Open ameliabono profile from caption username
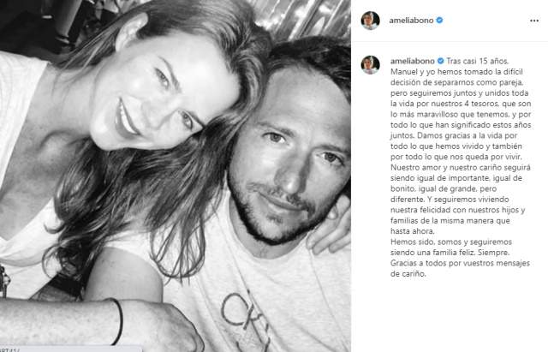 coord(413,61)
